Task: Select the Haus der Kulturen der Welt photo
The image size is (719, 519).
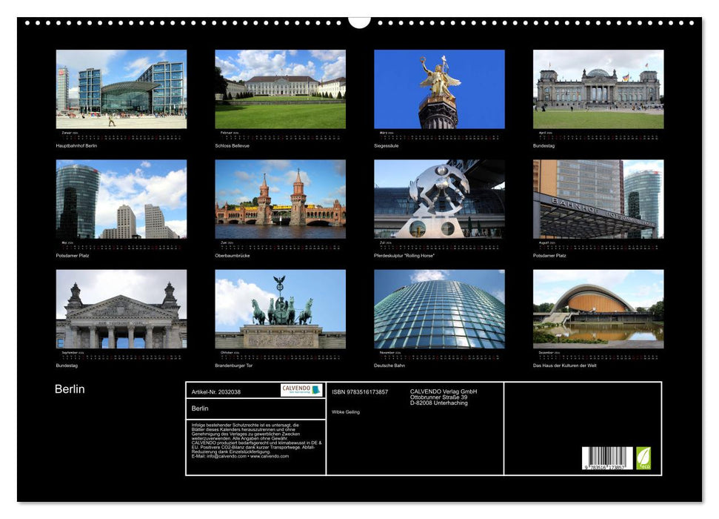Action: [598, 308]
